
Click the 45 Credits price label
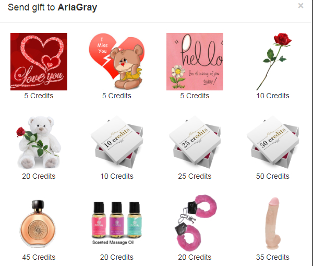coord(39,257)
